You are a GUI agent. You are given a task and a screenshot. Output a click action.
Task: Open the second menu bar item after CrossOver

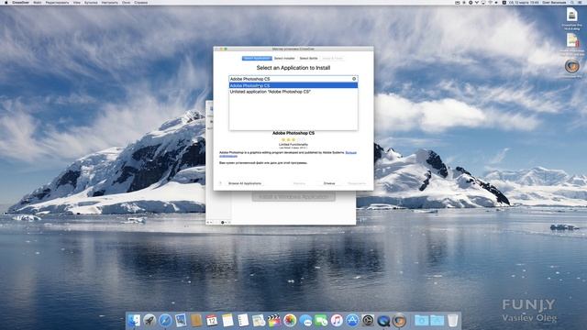click(x=57, y=2)
